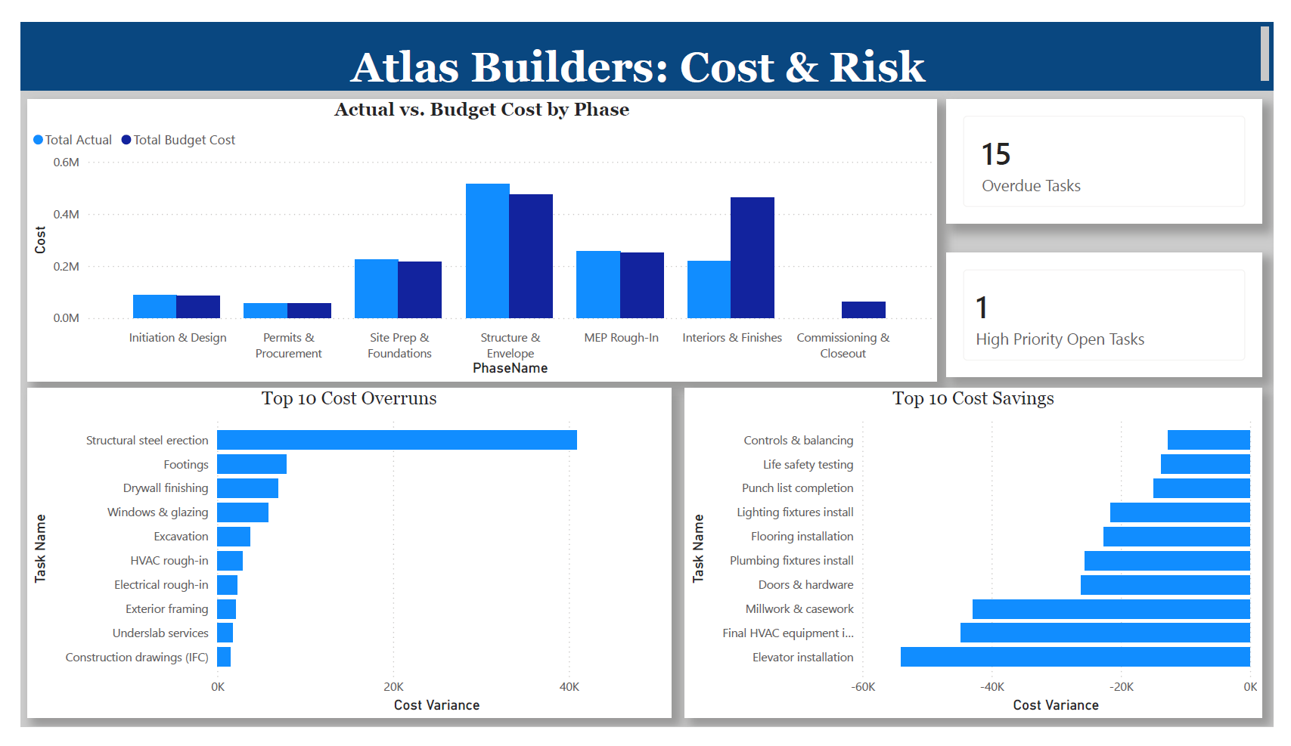
Task: Click the 15 Overdue Tasks card
Action: pos(1103,162)
